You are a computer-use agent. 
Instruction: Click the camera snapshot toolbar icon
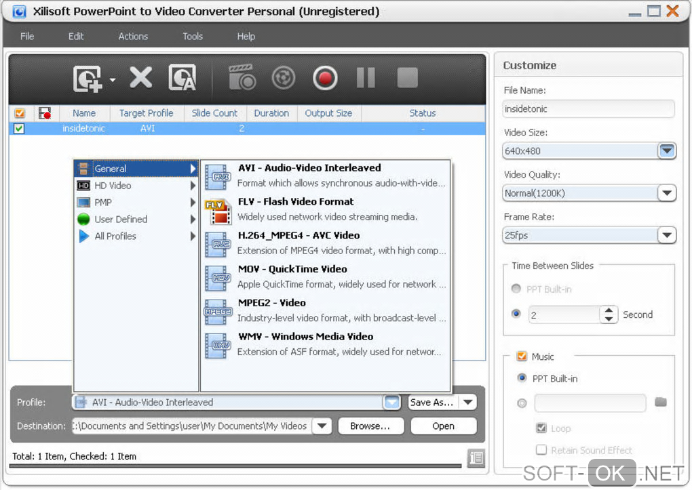pyautogui.click(x=242, y=78)
